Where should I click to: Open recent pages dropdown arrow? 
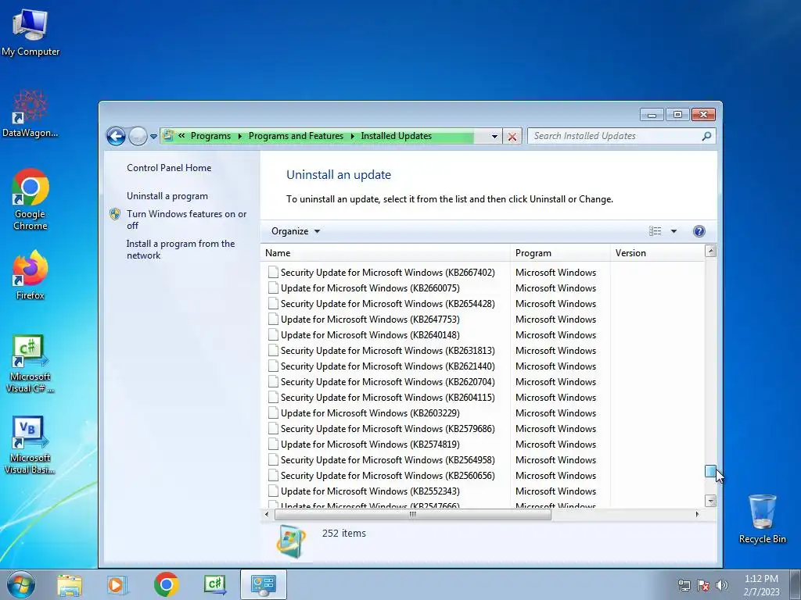pyautogui.click(x=154, y=137)
